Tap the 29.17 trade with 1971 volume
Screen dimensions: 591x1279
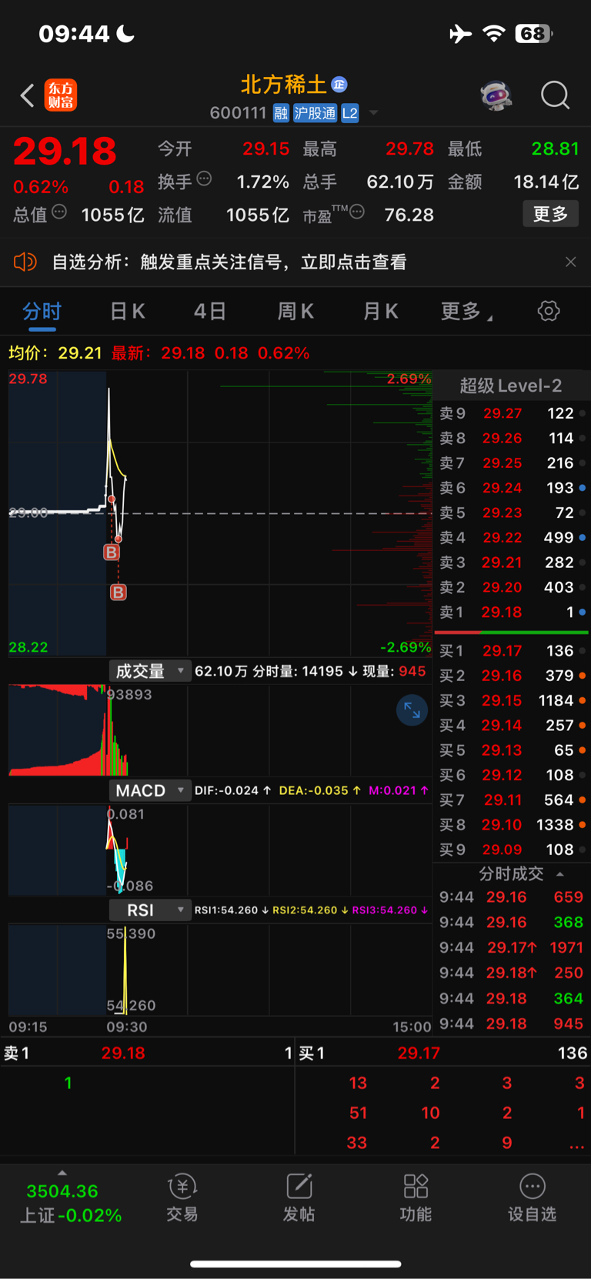click(512, 947)
